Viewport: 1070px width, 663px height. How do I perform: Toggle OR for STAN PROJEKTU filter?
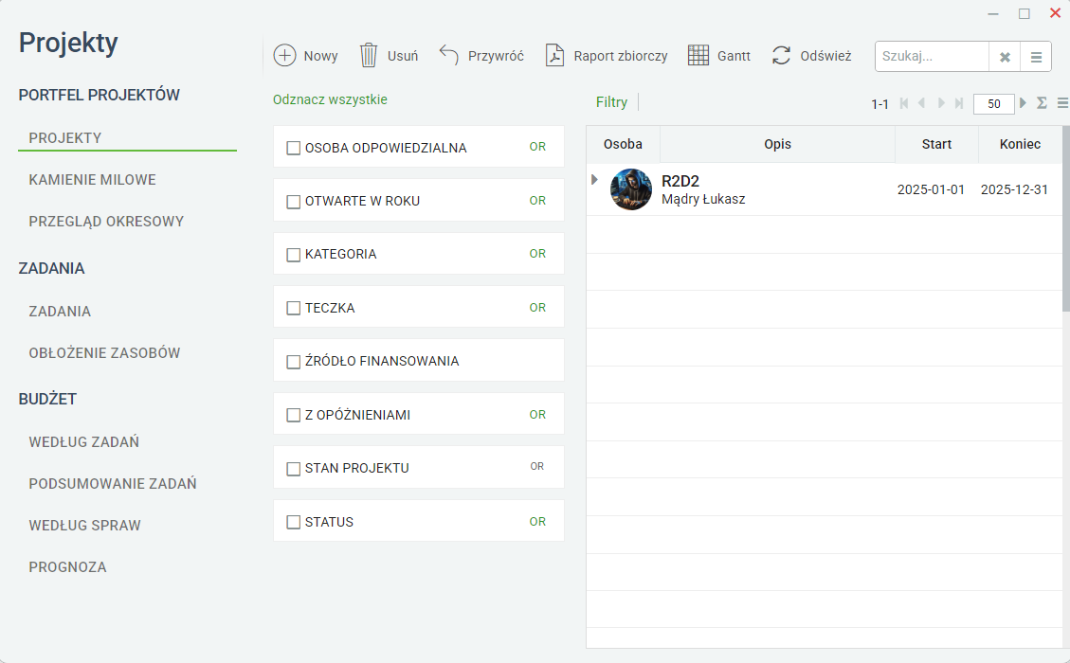pos(537,467)
